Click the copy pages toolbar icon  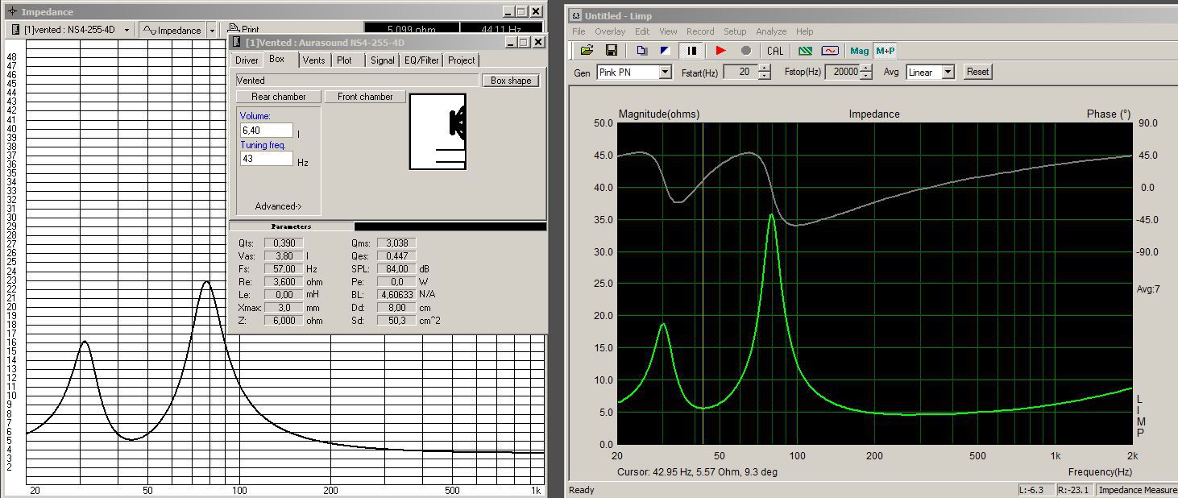coord(641,51)
